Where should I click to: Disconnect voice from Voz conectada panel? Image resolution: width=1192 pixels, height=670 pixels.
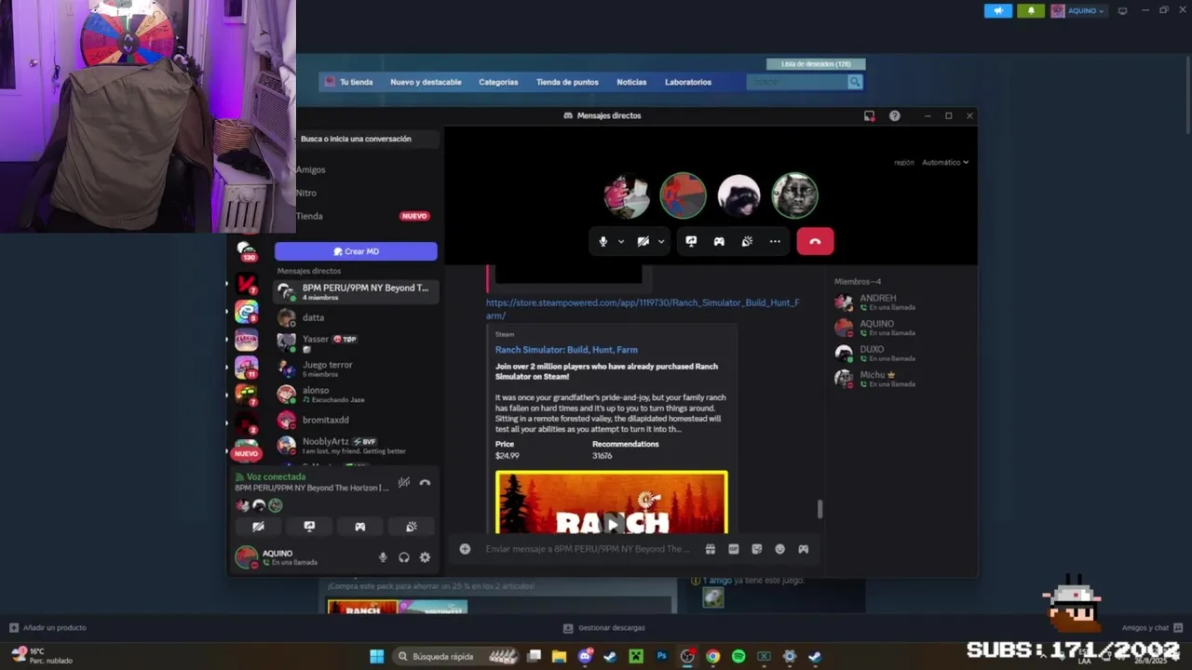click(425, 482)
